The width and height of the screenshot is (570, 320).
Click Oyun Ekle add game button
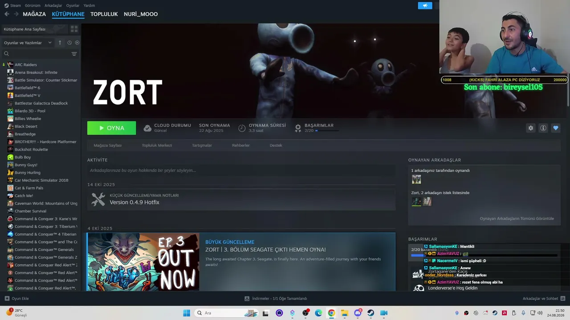[16, 299]
